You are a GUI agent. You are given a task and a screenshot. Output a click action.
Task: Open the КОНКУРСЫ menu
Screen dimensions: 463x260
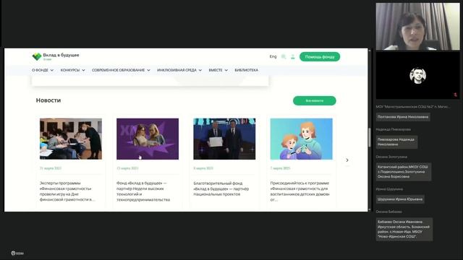tap(70, 70)
